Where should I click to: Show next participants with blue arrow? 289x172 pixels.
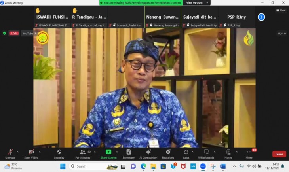pos(261,17)
